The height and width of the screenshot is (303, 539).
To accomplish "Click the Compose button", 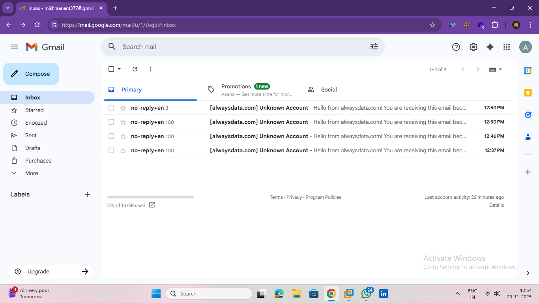I will (x=31, y=74).
